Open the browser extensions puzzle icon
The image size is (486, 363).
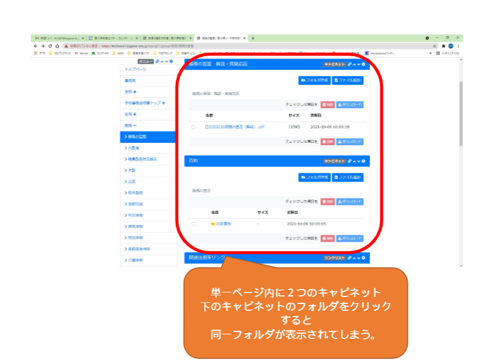coord(443,46)
